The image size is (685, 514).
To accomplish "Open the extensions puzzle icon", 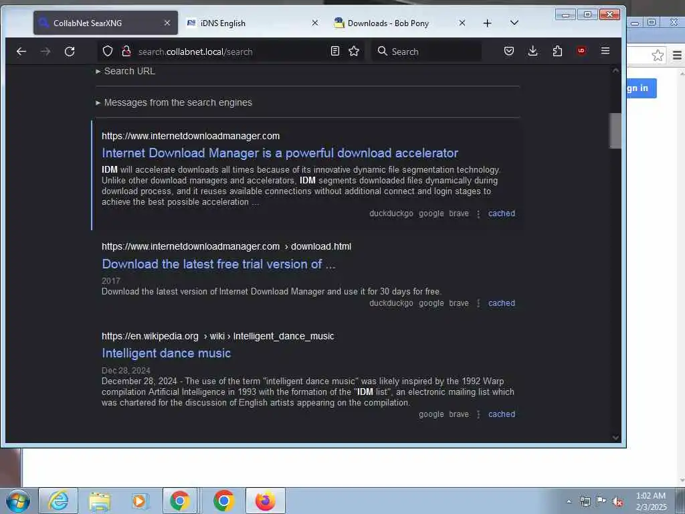I will click(557, 51).
